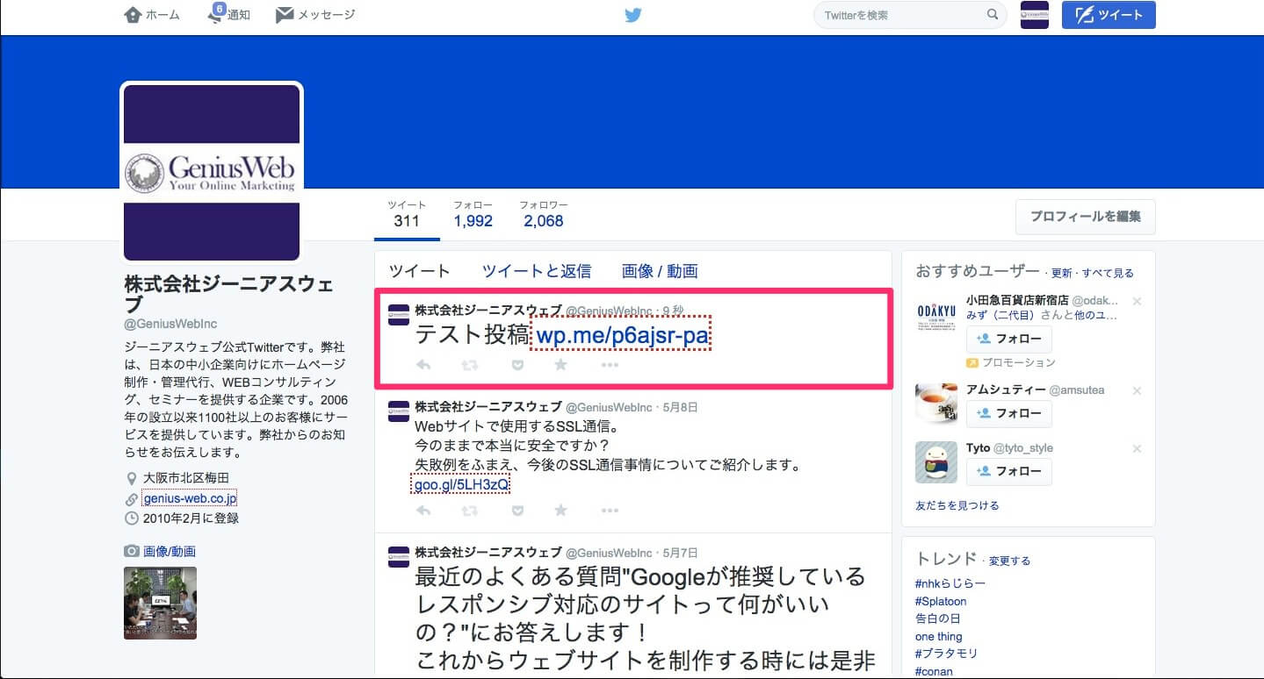Click the Twitter bird logo

pos(633,15)
